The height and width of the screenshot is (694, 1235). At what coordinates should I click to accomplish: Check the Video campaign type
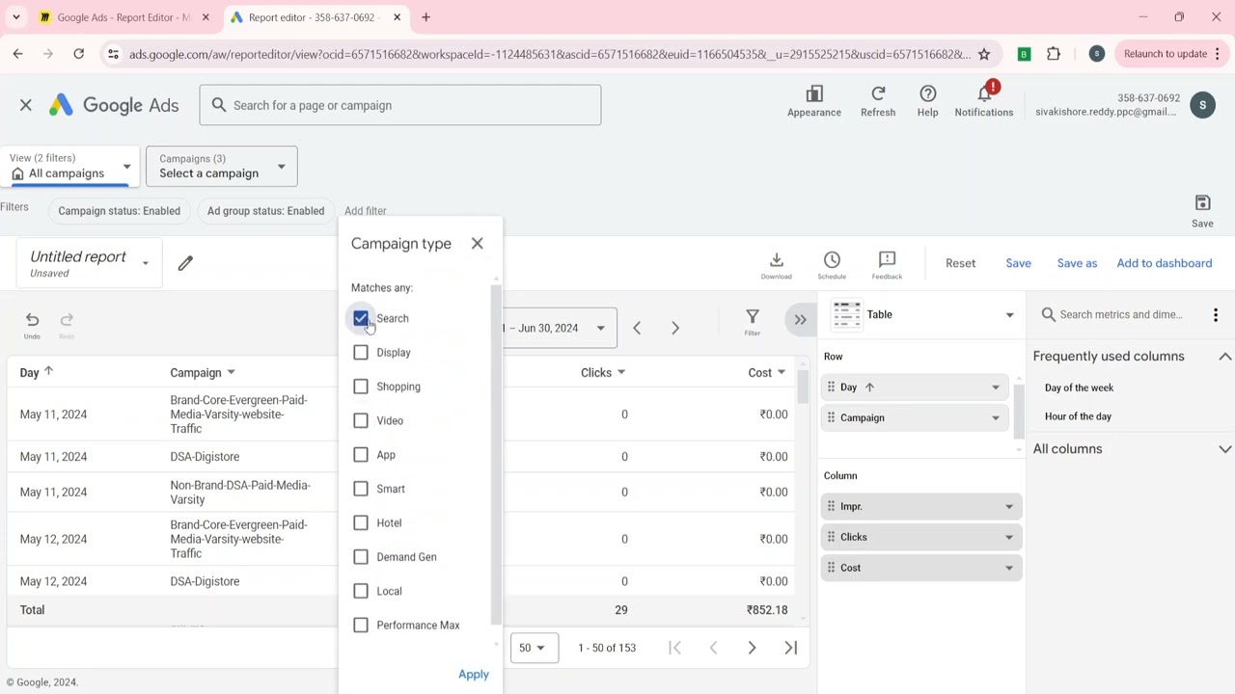coord(361,421)
